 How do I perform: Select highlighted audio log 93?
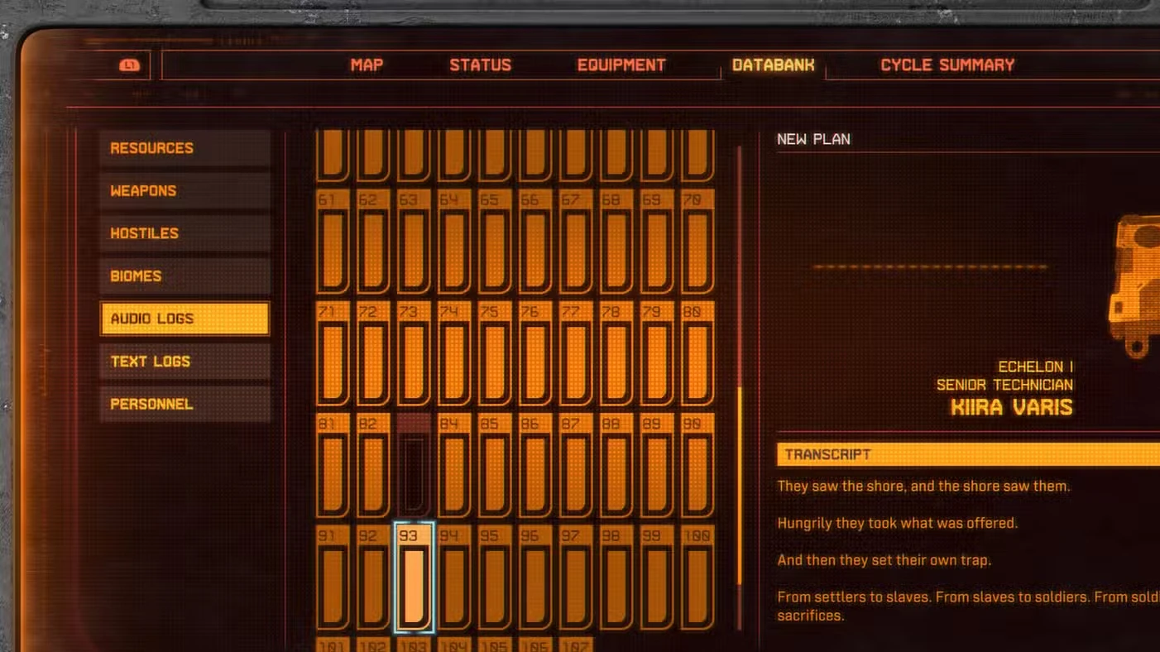click(x=414, y=578)
